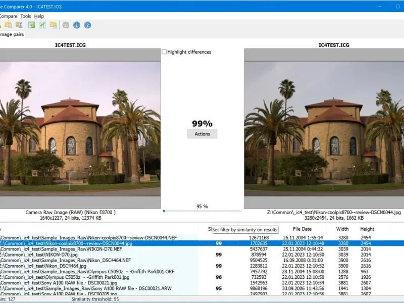Open settings with the gray gear icon
The image size is (404, 303).
(66, 25)
